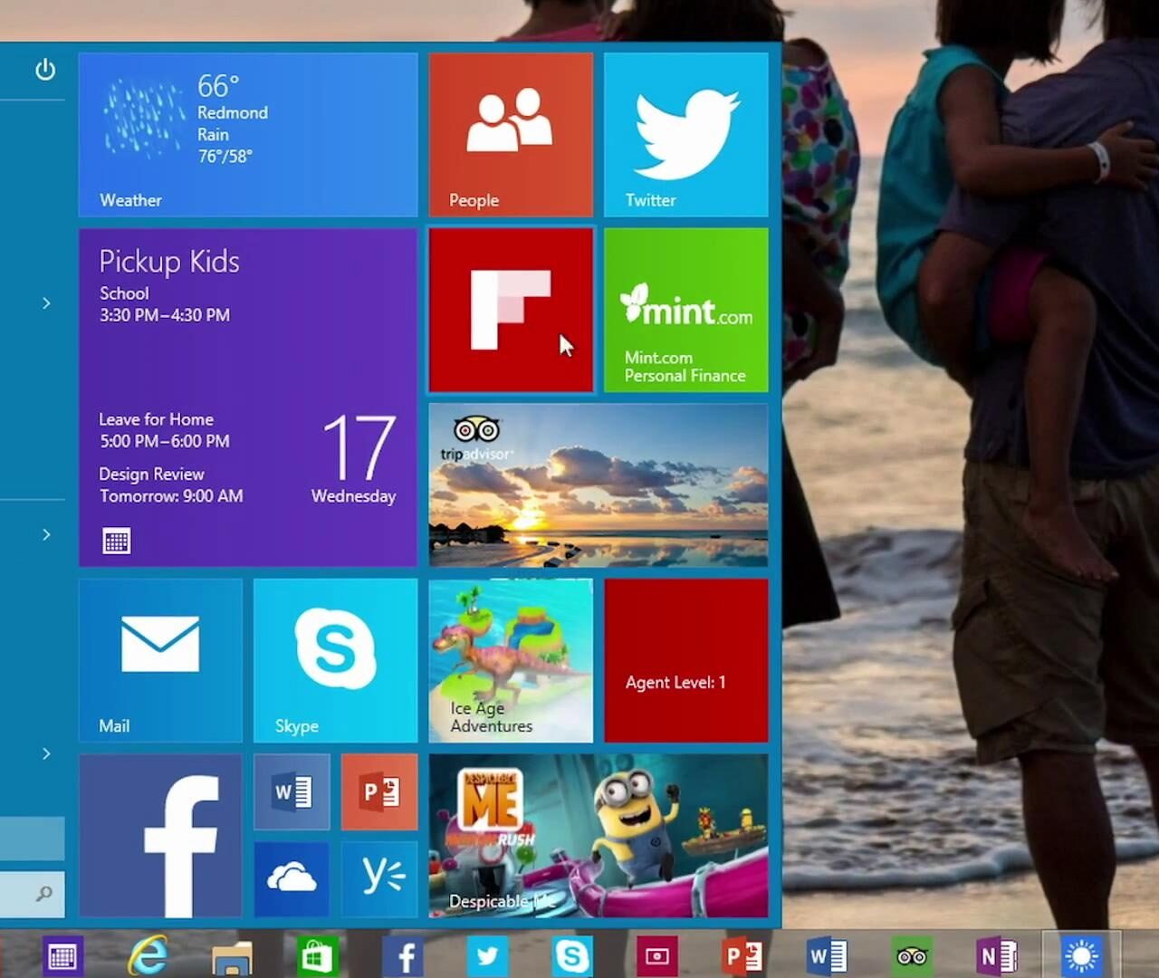Launch Word from the taskbar
1159x978 pixels.
click(827, 956)
